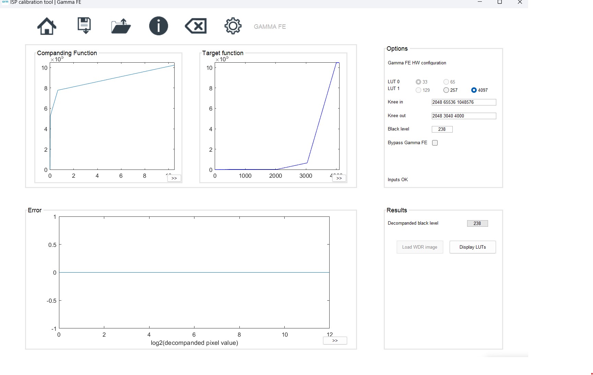Maximize the ISP calibration tool window

pos(500,2)
